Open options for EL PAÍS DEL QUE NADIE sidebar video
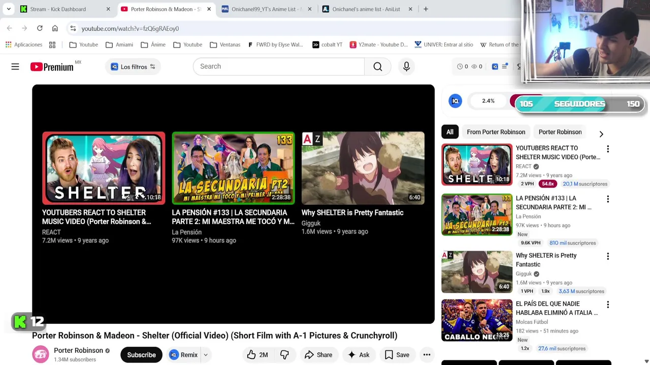650x365 pixels. (x=608, y=305)
